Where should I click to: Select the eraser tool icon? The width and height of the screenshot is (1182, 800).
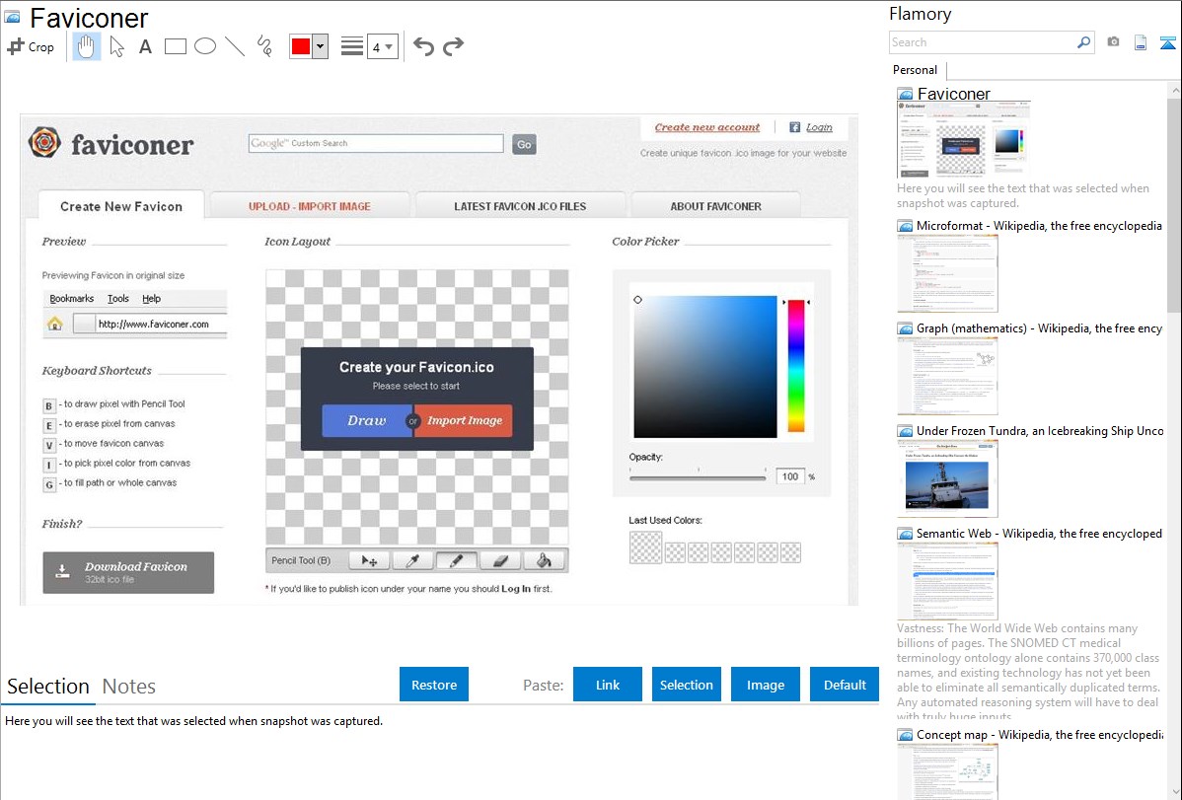tap(500, 560)
